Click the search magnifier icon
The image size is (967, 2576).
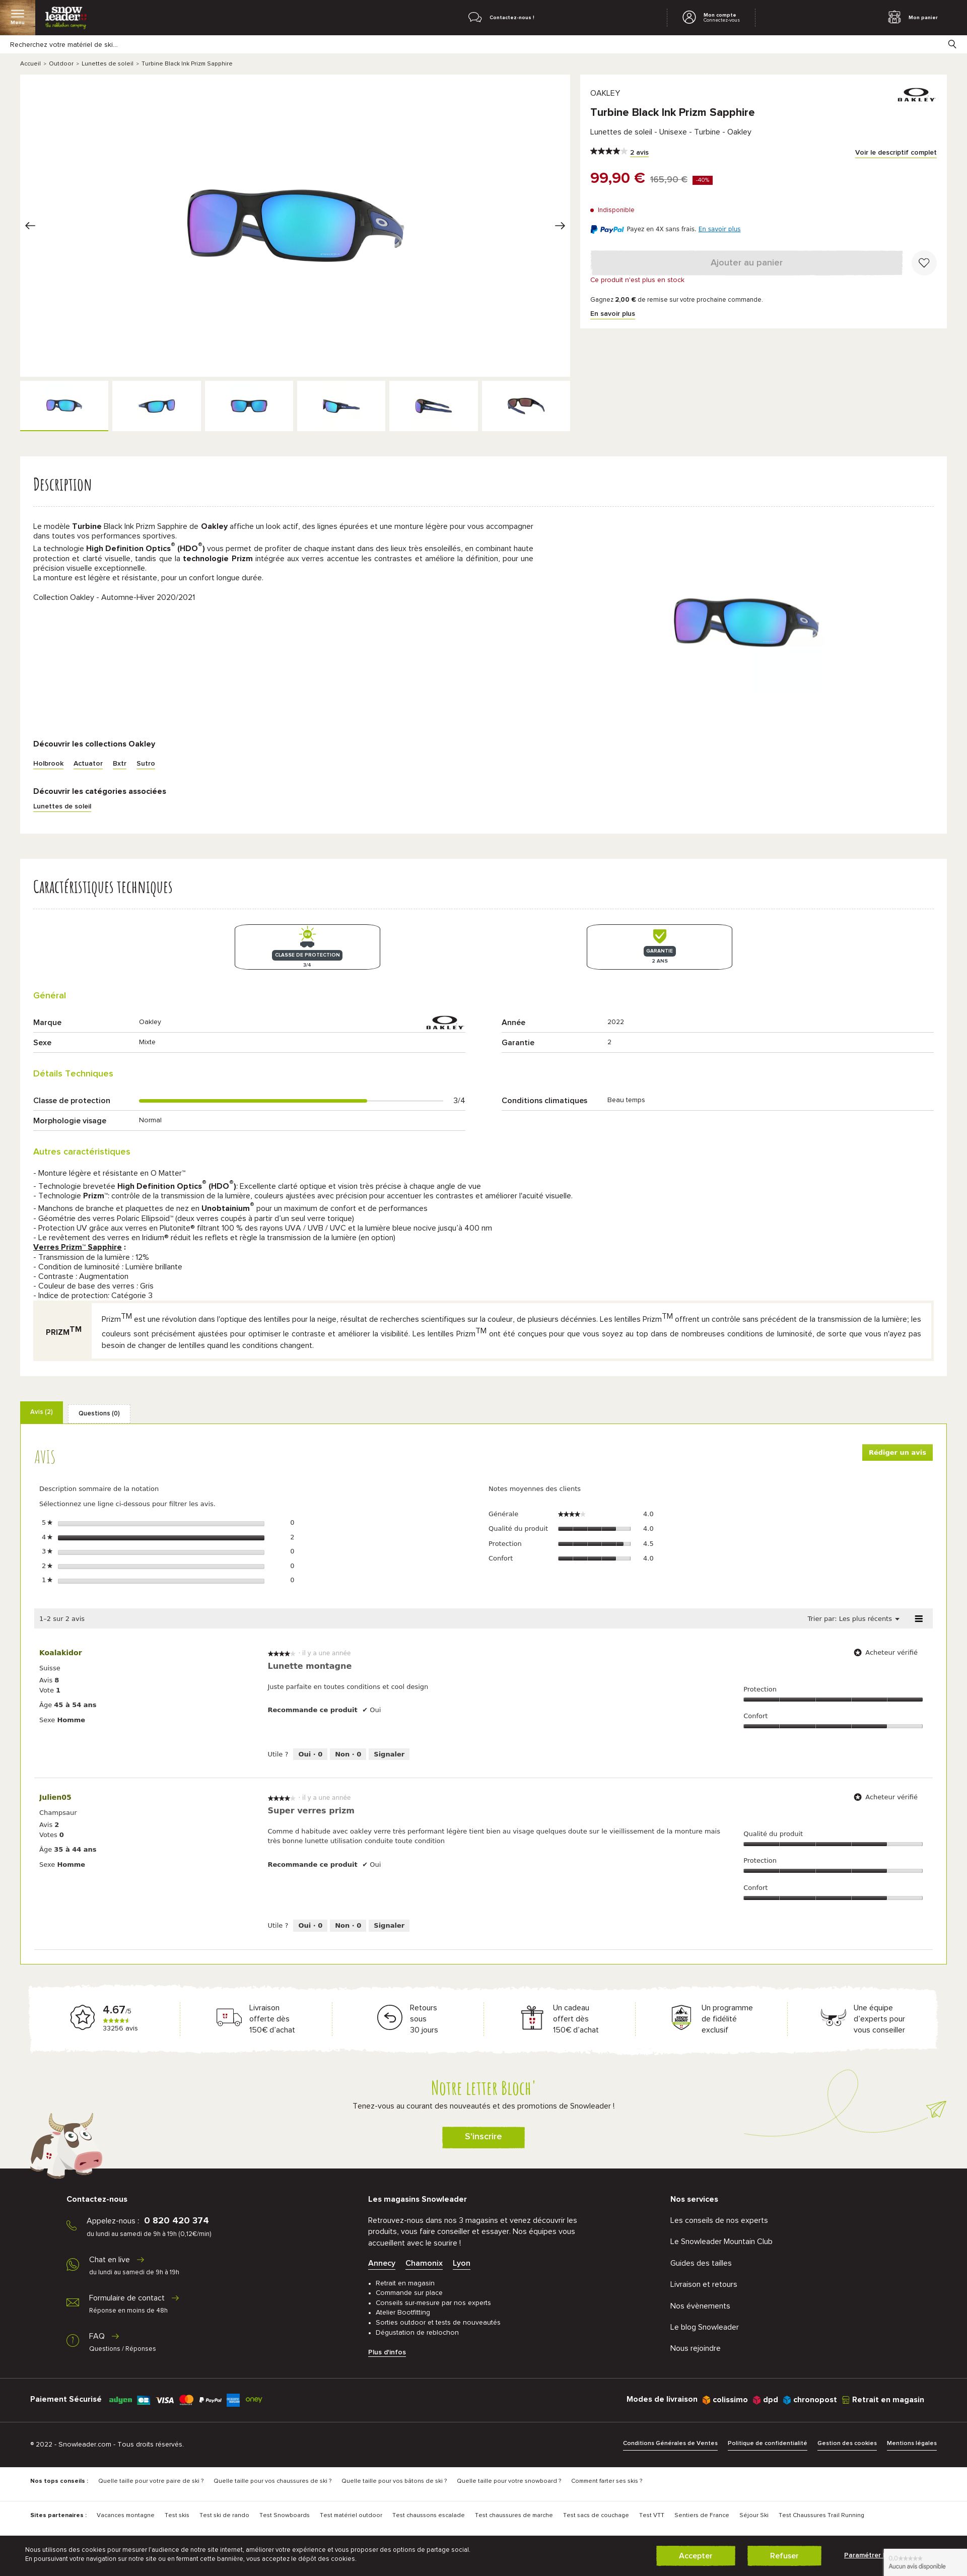pyautogui.click(x=952, y=44)
